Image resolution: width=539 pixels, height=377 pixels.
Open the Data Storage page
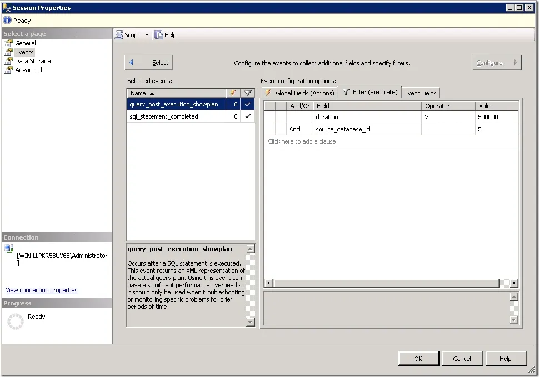coord(33,61)
